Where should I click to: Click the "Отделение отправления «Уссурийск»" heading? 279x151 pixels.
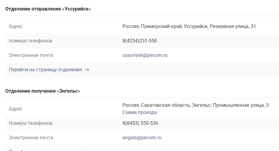48,9
